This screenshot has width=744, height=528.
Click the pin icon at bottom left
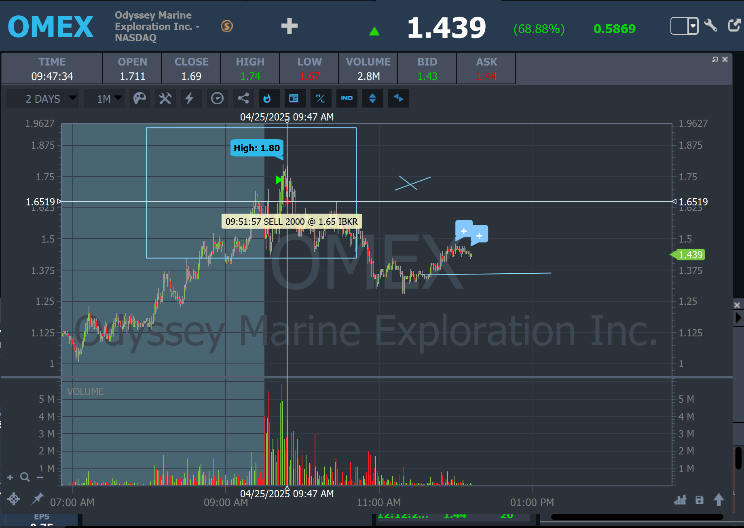(x=37, y=498)
